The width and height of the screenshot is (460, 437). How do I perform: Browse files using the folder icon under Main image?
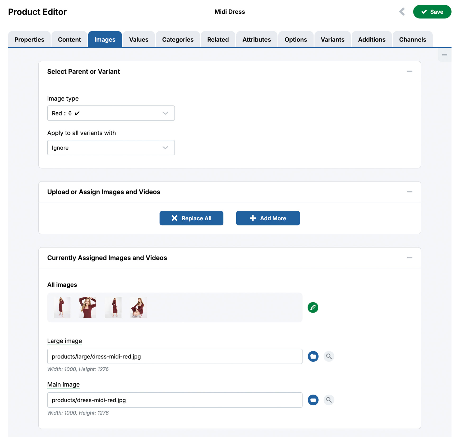313,400
